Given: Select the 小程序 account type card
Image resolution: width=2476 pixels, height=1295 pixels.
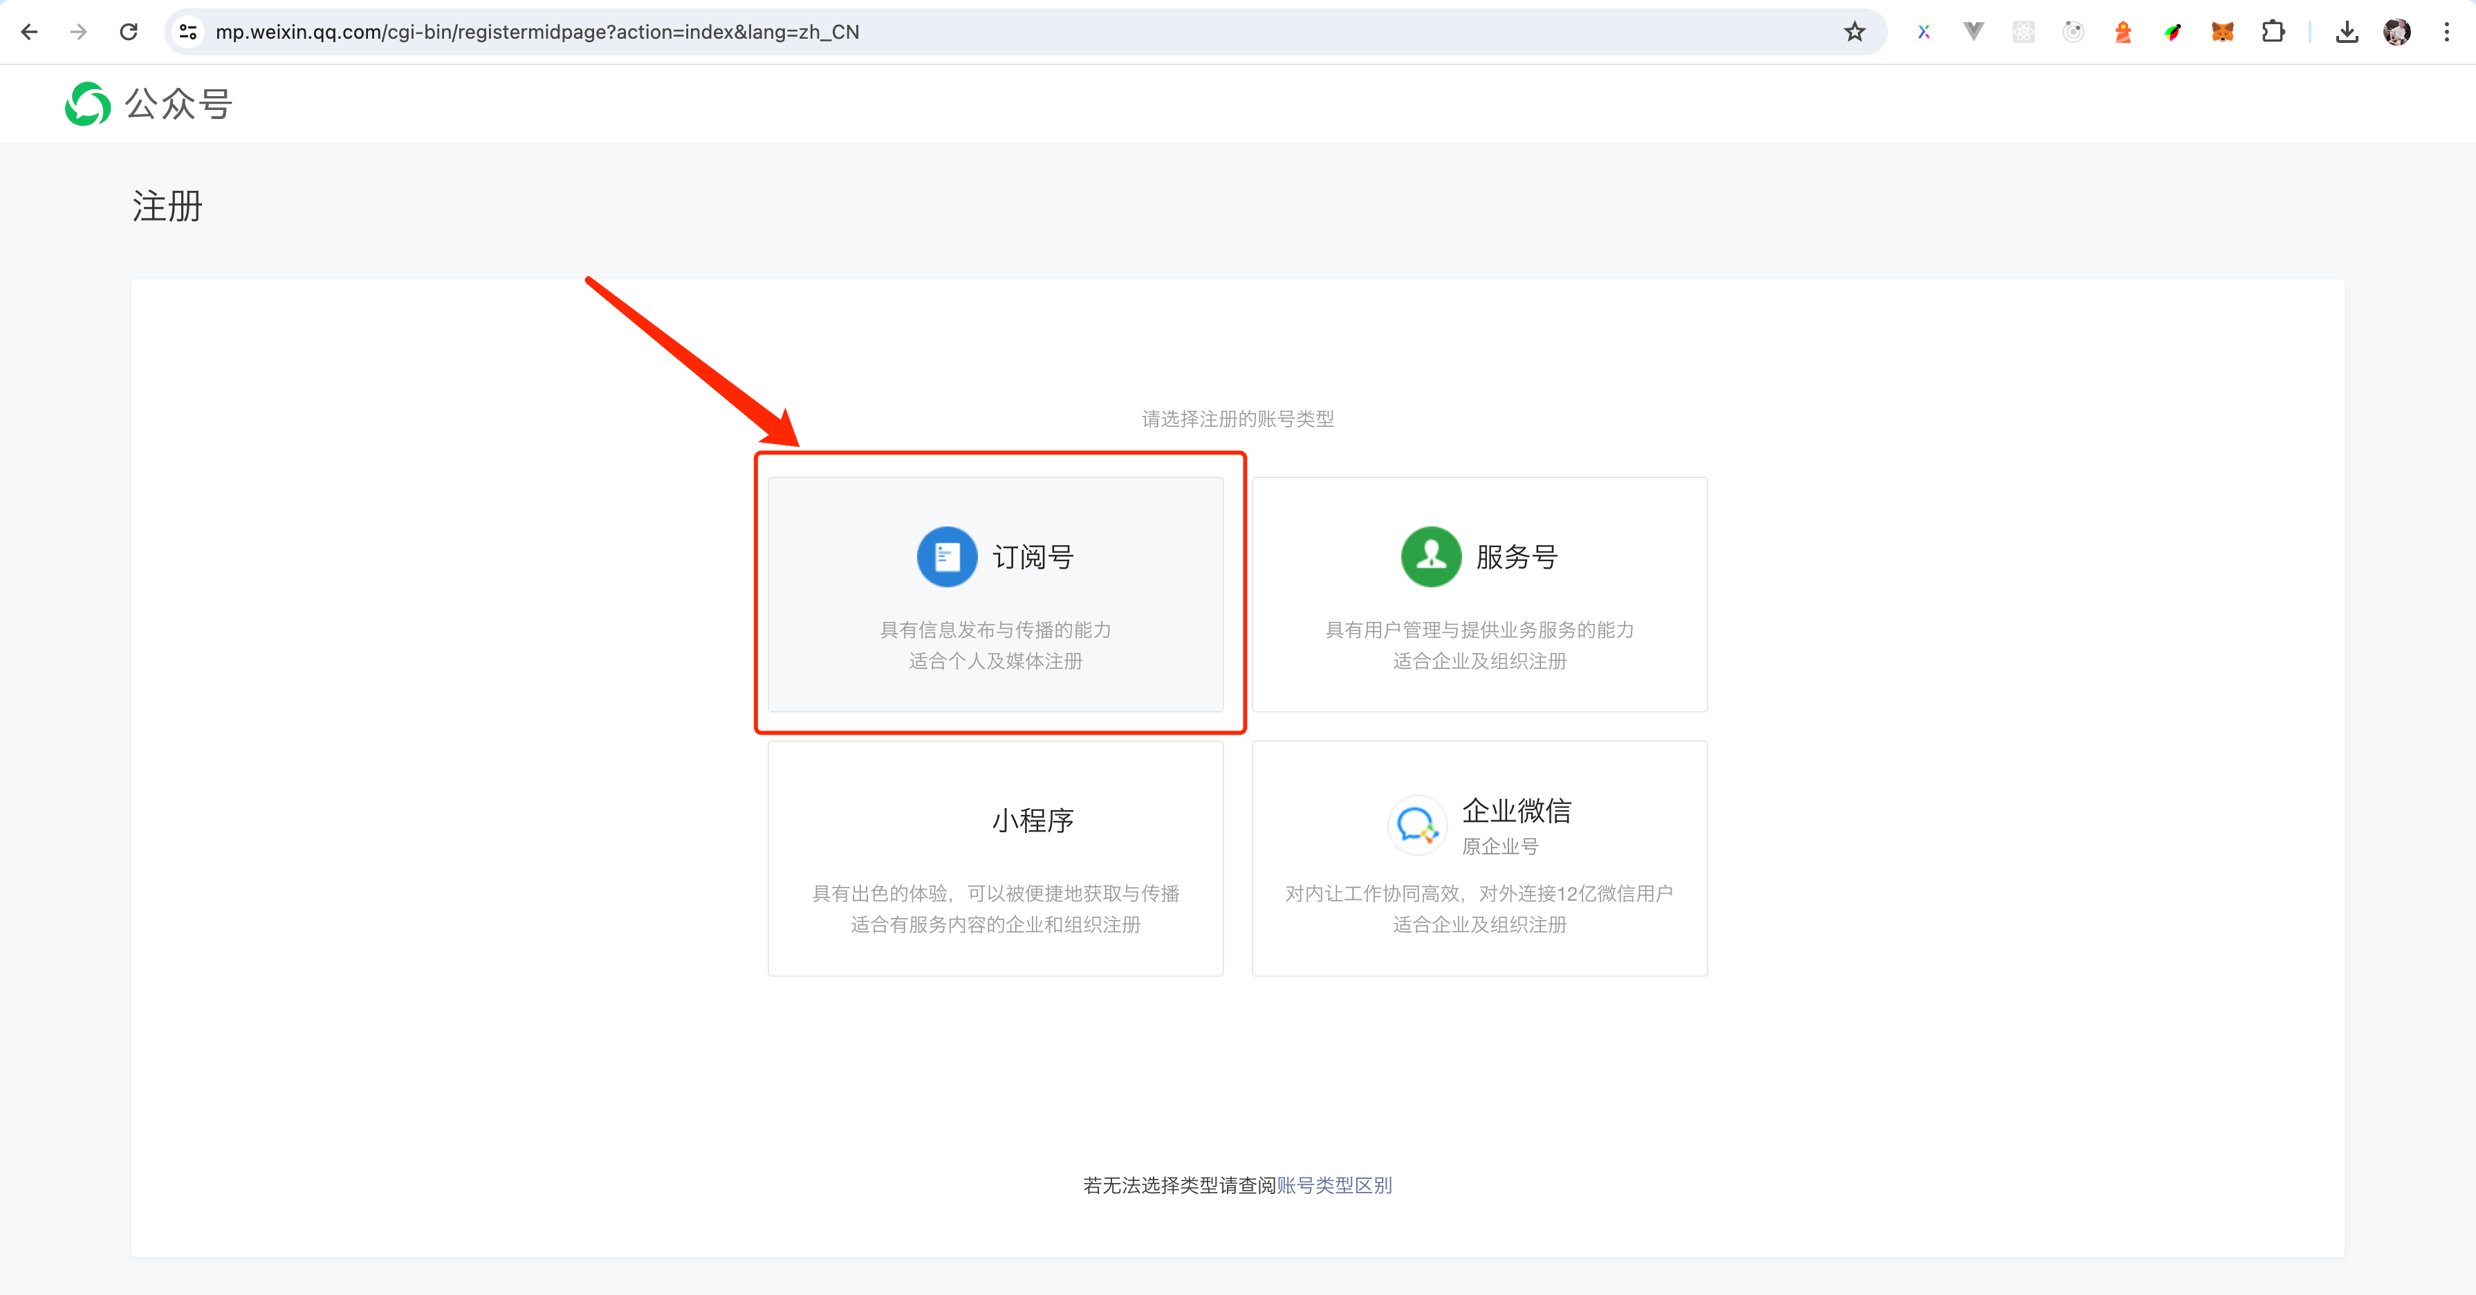Looking at the screenshot, I should 995,858.
